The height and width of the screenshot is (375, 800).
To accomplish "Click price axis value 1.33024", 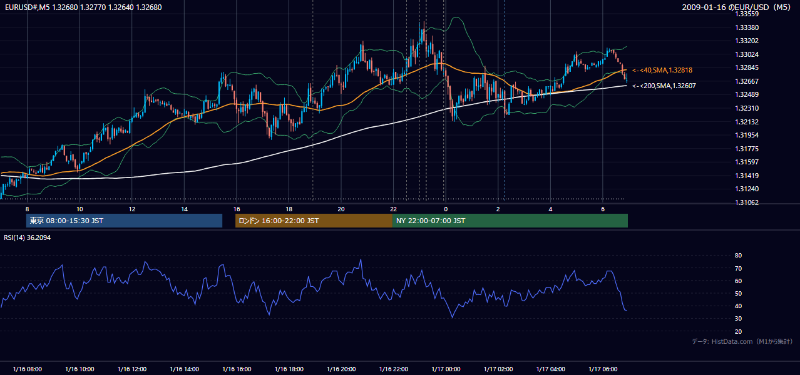I will (x=746, y=54).
